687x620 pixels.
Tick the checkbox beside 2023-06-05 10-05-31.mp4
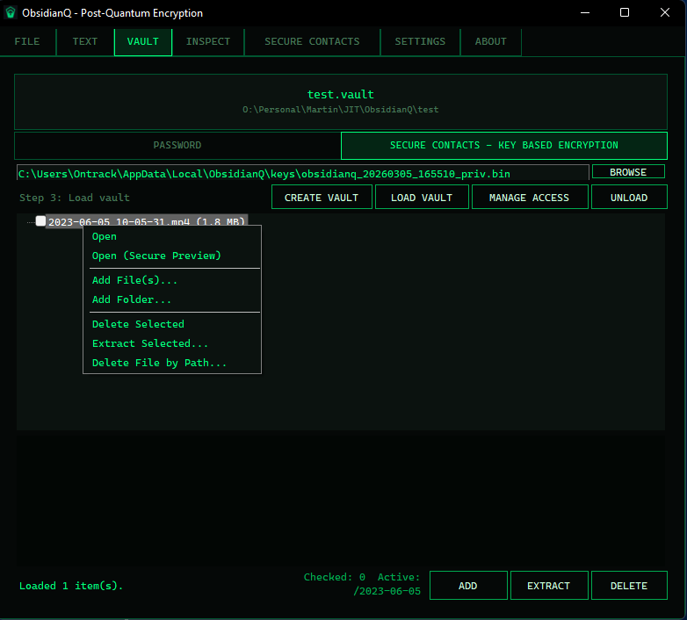coord(40,221)
